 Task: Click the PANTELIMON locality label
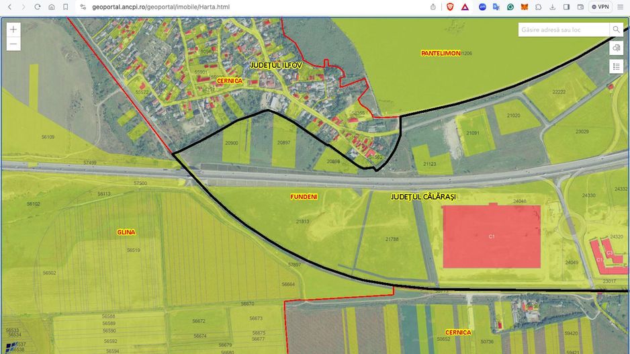tap(441, 53)
